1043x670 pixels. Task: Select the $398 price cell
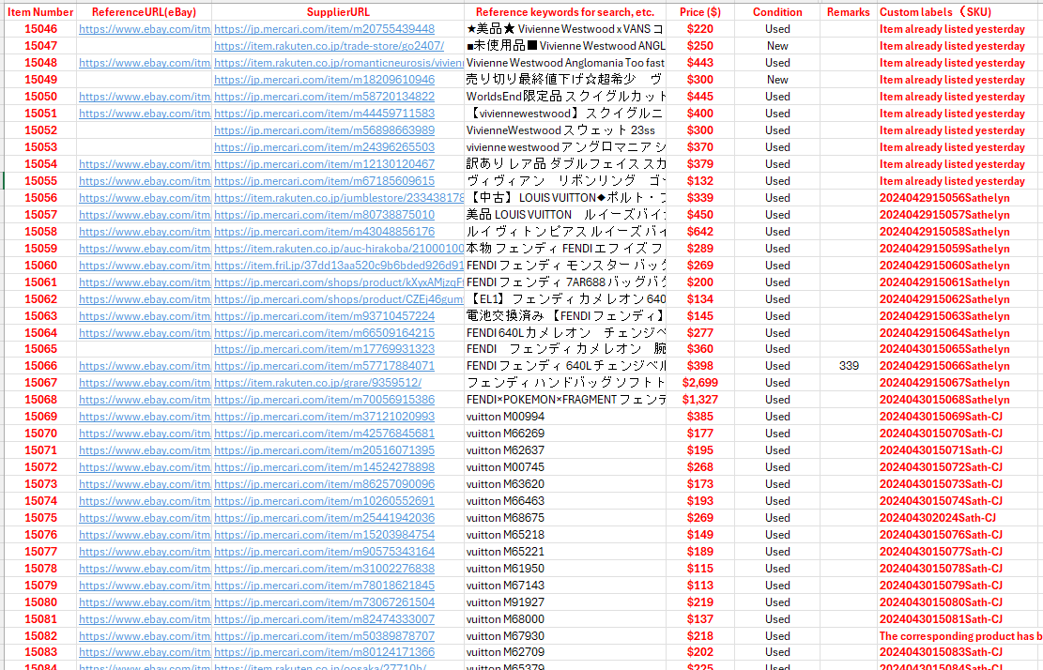click(699, 366)
